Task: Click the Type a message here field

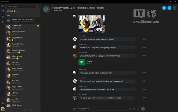Action: 100,109
